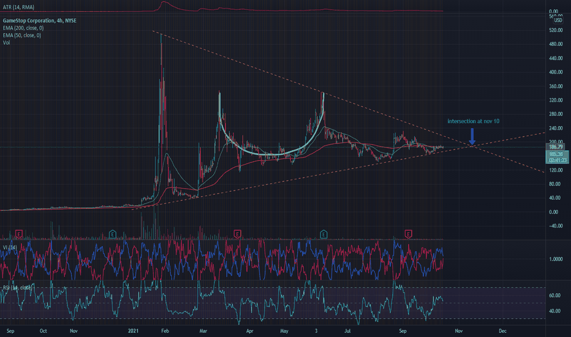Select the 'intersection at nov 10' text annotation
This screenshot has height=337, width=571.
pyautogui.click(x=473, y=121)
